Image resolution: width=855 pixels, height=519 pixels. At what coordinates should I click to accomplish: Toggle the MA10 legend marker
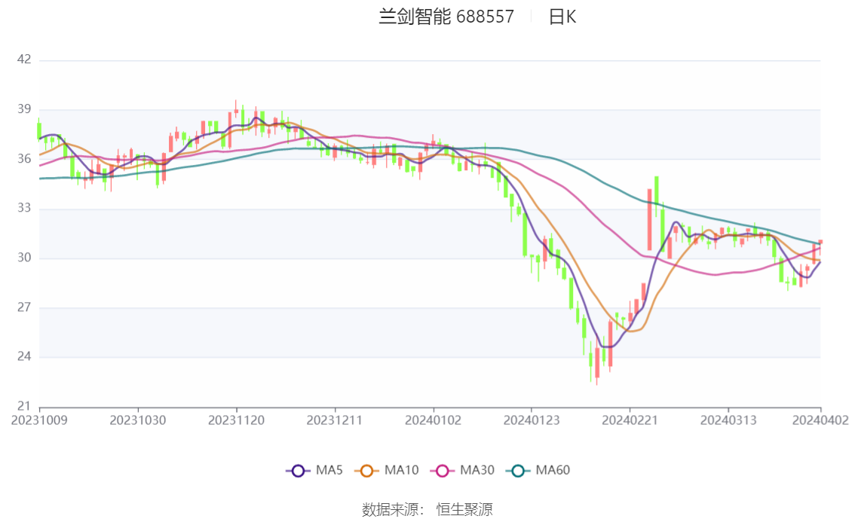coord(366,471)
